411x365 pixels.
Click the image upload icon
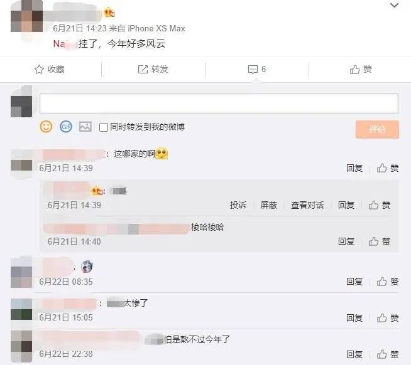pos(85,127)
